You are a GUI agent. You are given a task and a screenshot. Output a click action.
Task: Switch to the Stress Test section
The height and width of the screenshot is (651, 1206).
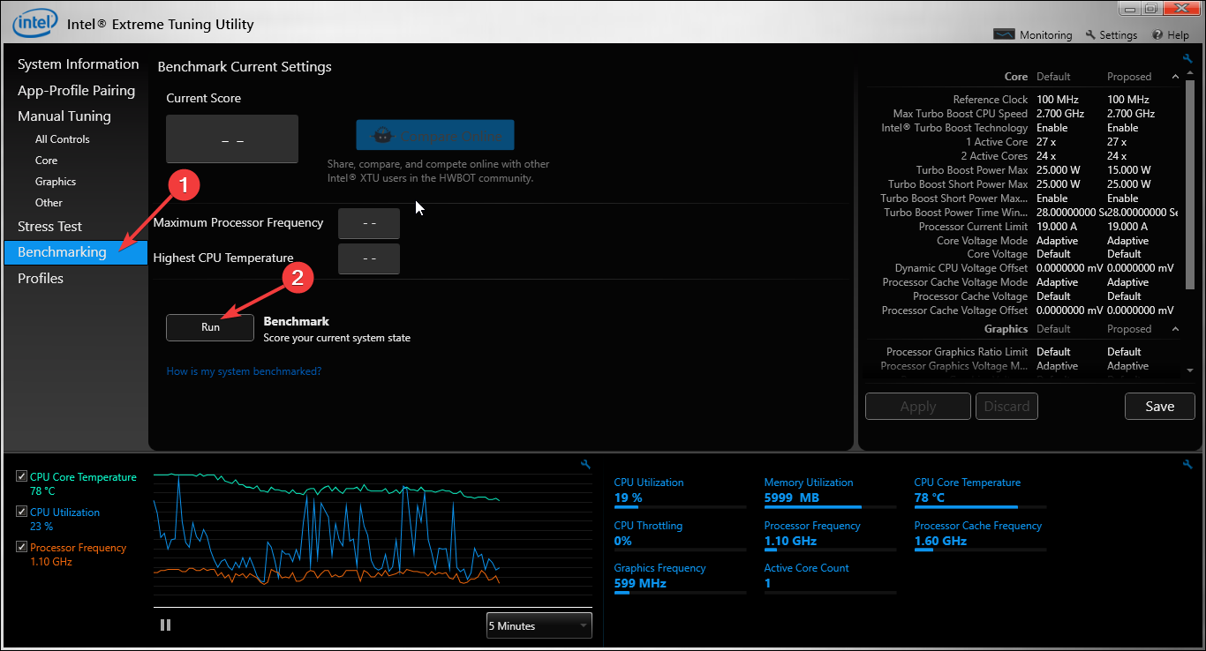point(49,226)
